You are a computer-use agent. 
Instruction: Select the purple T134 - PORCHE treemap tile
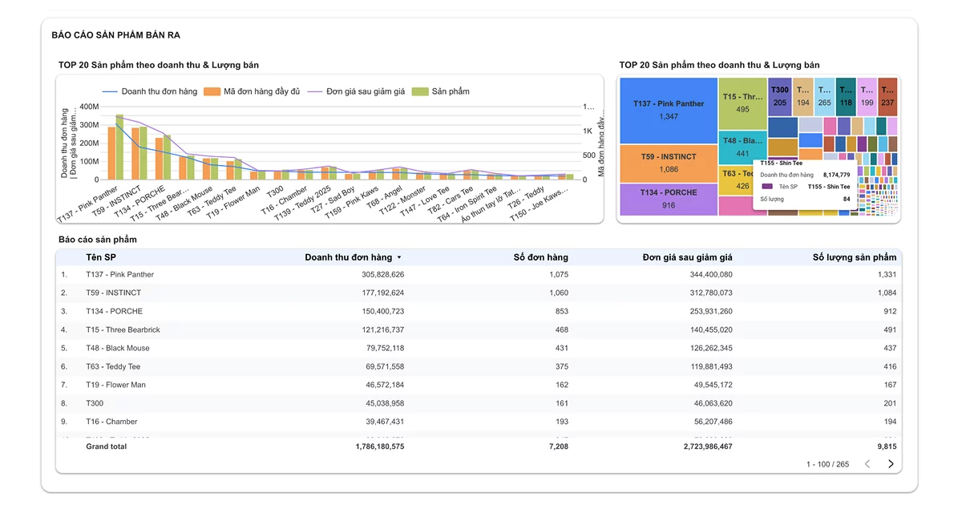coord(669,199)
